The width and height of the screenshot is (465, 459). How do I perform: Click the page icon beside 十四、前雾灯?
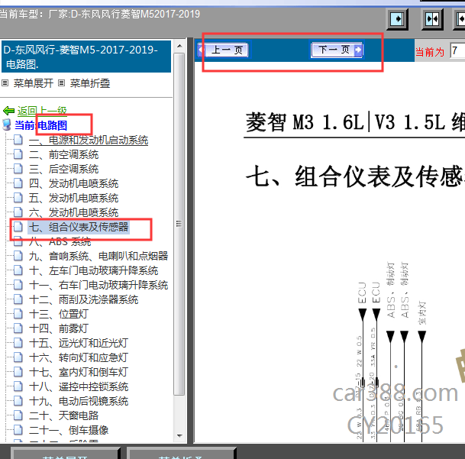(x=18, y=328)
